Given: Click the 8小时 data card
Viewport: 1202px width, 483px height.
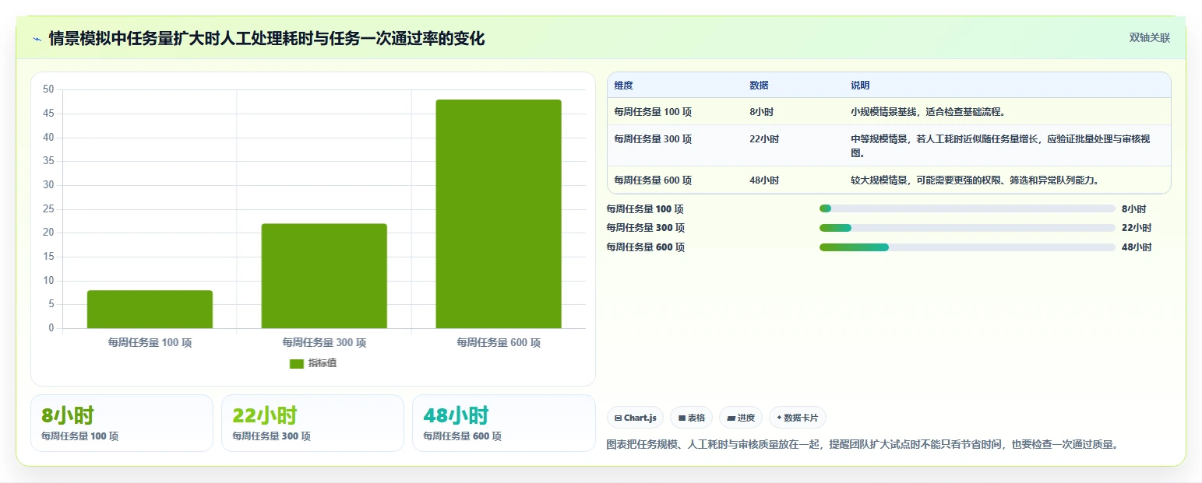Looking at the screenshot, I should tap(122, 423).
